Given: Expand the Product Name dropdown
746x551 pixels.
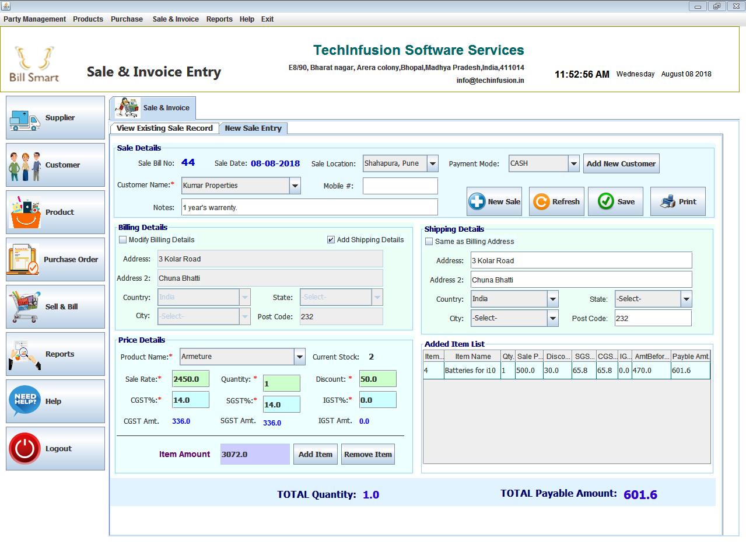Looking at the screenshot, I should 299,357.
